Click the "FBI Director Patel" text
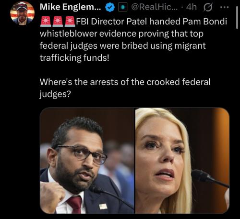Image resolution: width=240 pixels, height=219 pixels. pos(111,22)
